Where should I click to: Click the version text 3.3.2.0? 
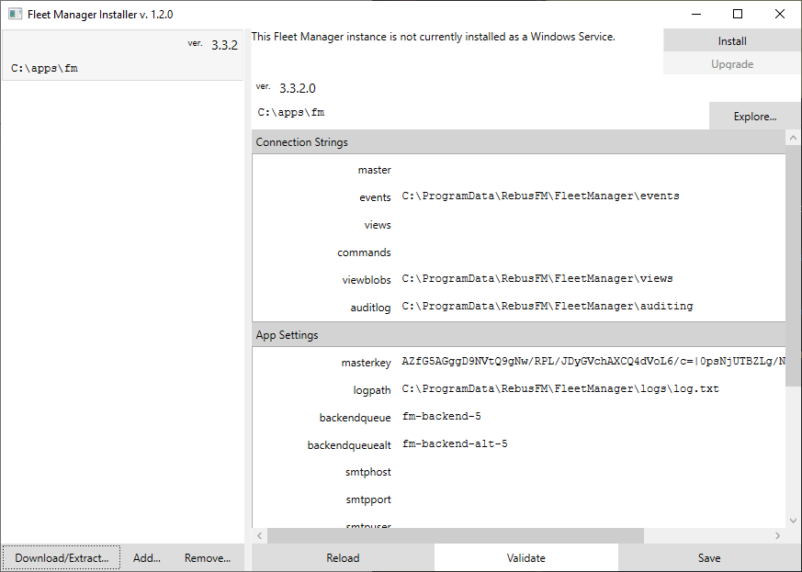[297, 88]
